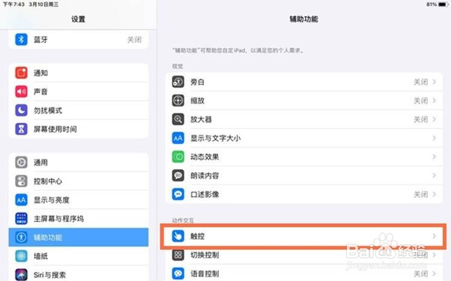The image size is (451, 281).
Task: Open 缩放 via its right chevron
Action: pos(434,100)
